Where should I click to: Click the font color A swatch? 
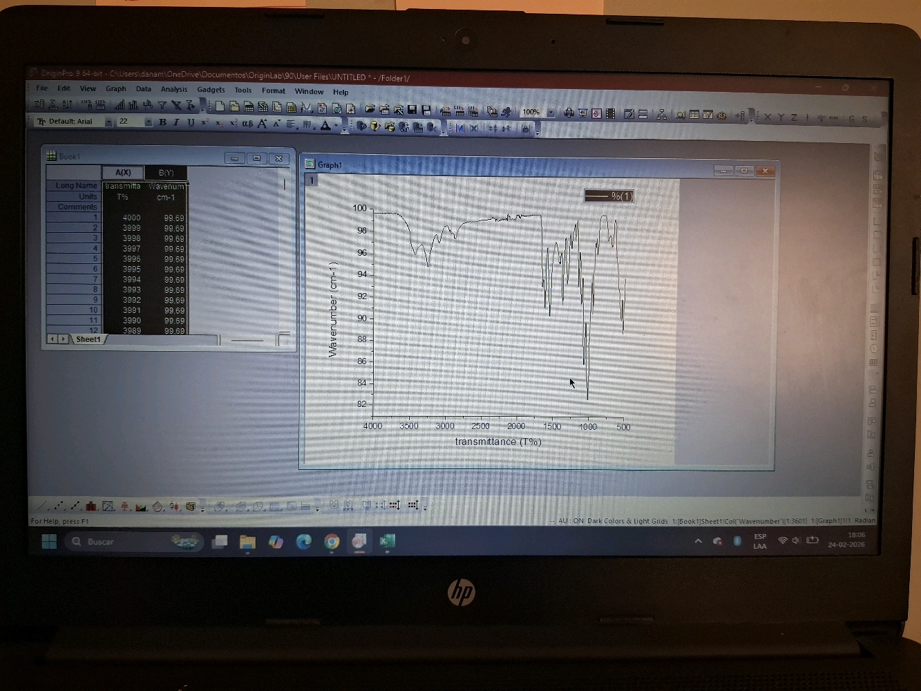325,125
